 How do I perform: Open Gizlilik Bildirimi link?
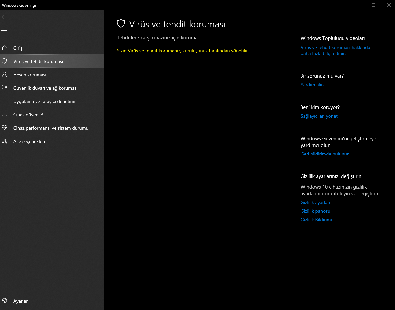point(316,220)
